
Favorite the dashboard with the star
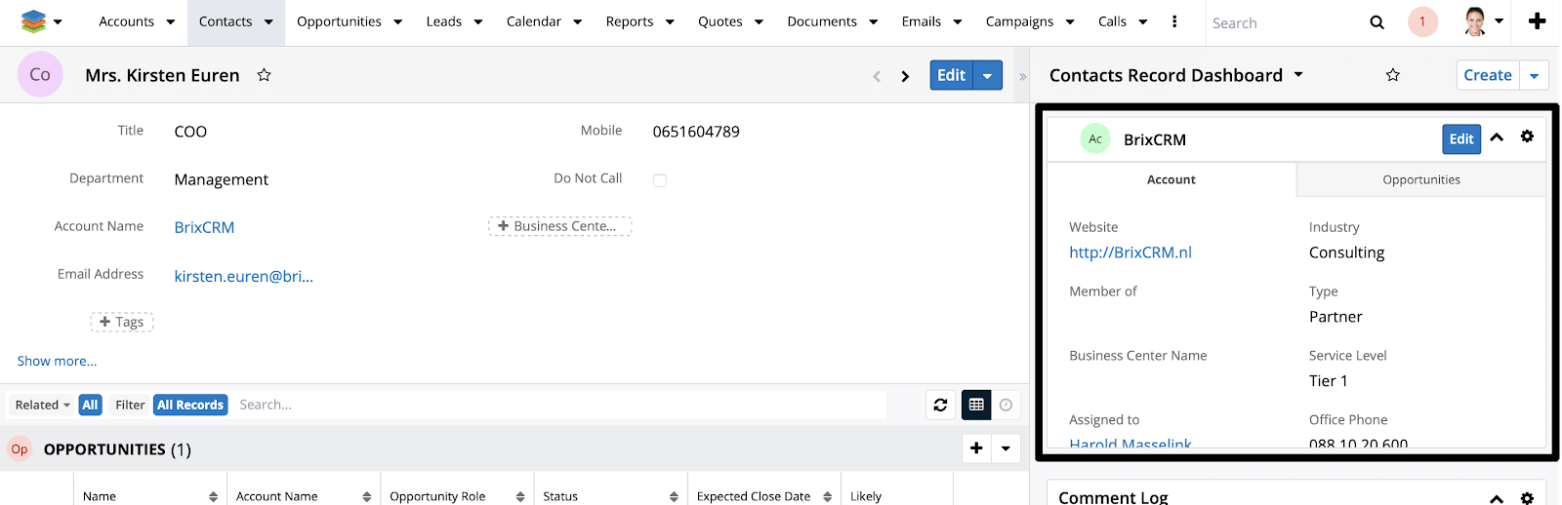click(x=1393, y=75)
